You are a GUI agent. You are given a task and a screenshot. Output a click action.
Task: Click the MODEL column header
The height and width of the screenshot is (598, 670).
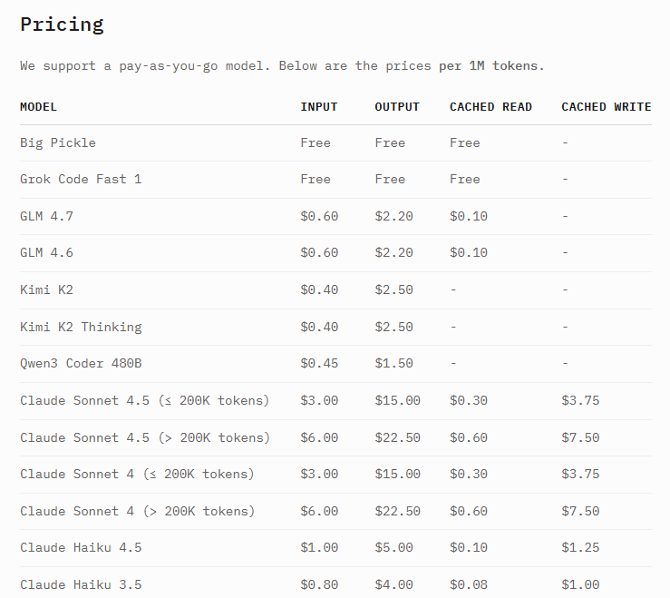pos(38,107)
